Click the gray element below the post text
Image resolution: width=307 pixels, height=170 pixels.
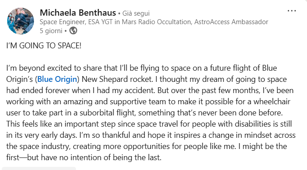pos(39,168)
